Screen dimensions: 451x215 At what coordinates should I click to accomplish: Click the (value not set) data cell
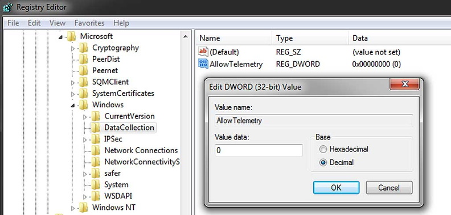tap(376, 52)
